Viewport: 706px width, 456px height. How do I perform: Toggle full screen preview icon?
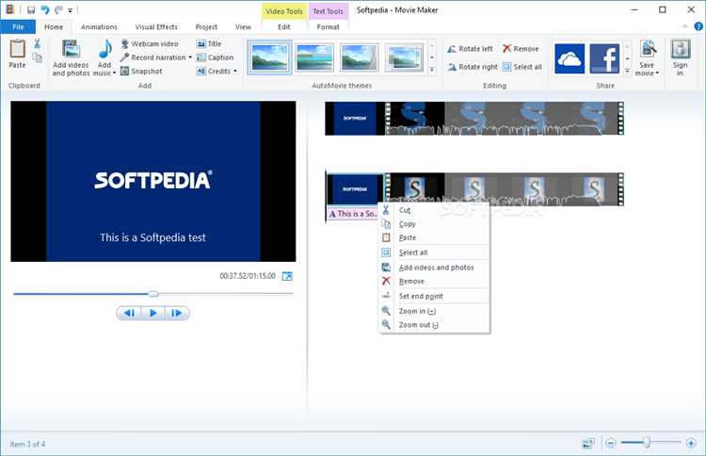click(x=287, y=276)
